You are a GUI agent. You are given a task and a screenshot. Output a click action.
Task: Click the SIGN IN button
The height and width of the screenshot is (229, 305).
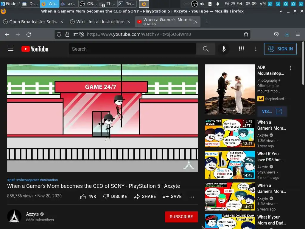coord(280,49)
